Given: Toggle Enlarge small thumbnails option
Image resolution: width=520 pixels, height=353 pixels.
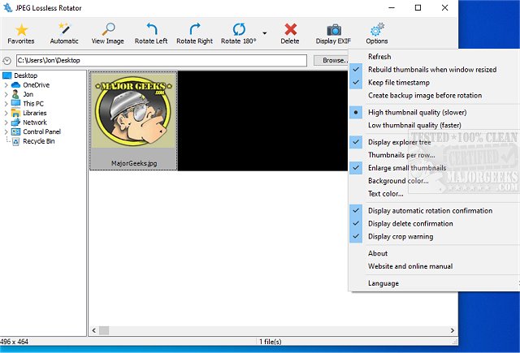Looking at the screenshot, I should coord(435,168).
